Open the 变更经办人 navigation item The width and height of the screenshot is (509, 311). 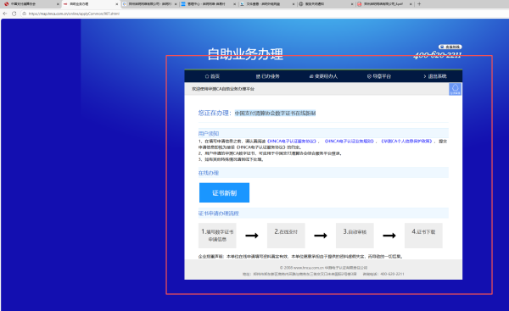tap(323, 76)
